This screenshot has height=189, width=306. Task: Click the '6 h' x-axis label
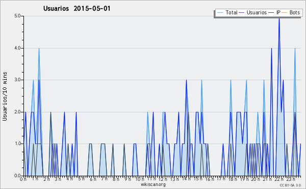(x=93, y=179)
